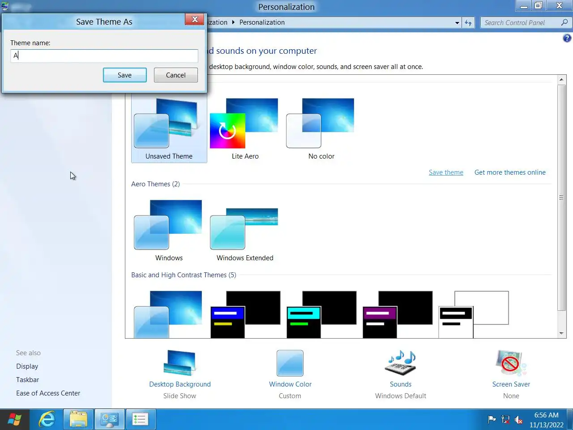
Task: Click the Desktop Background link
Action: (x=180, y=384)
